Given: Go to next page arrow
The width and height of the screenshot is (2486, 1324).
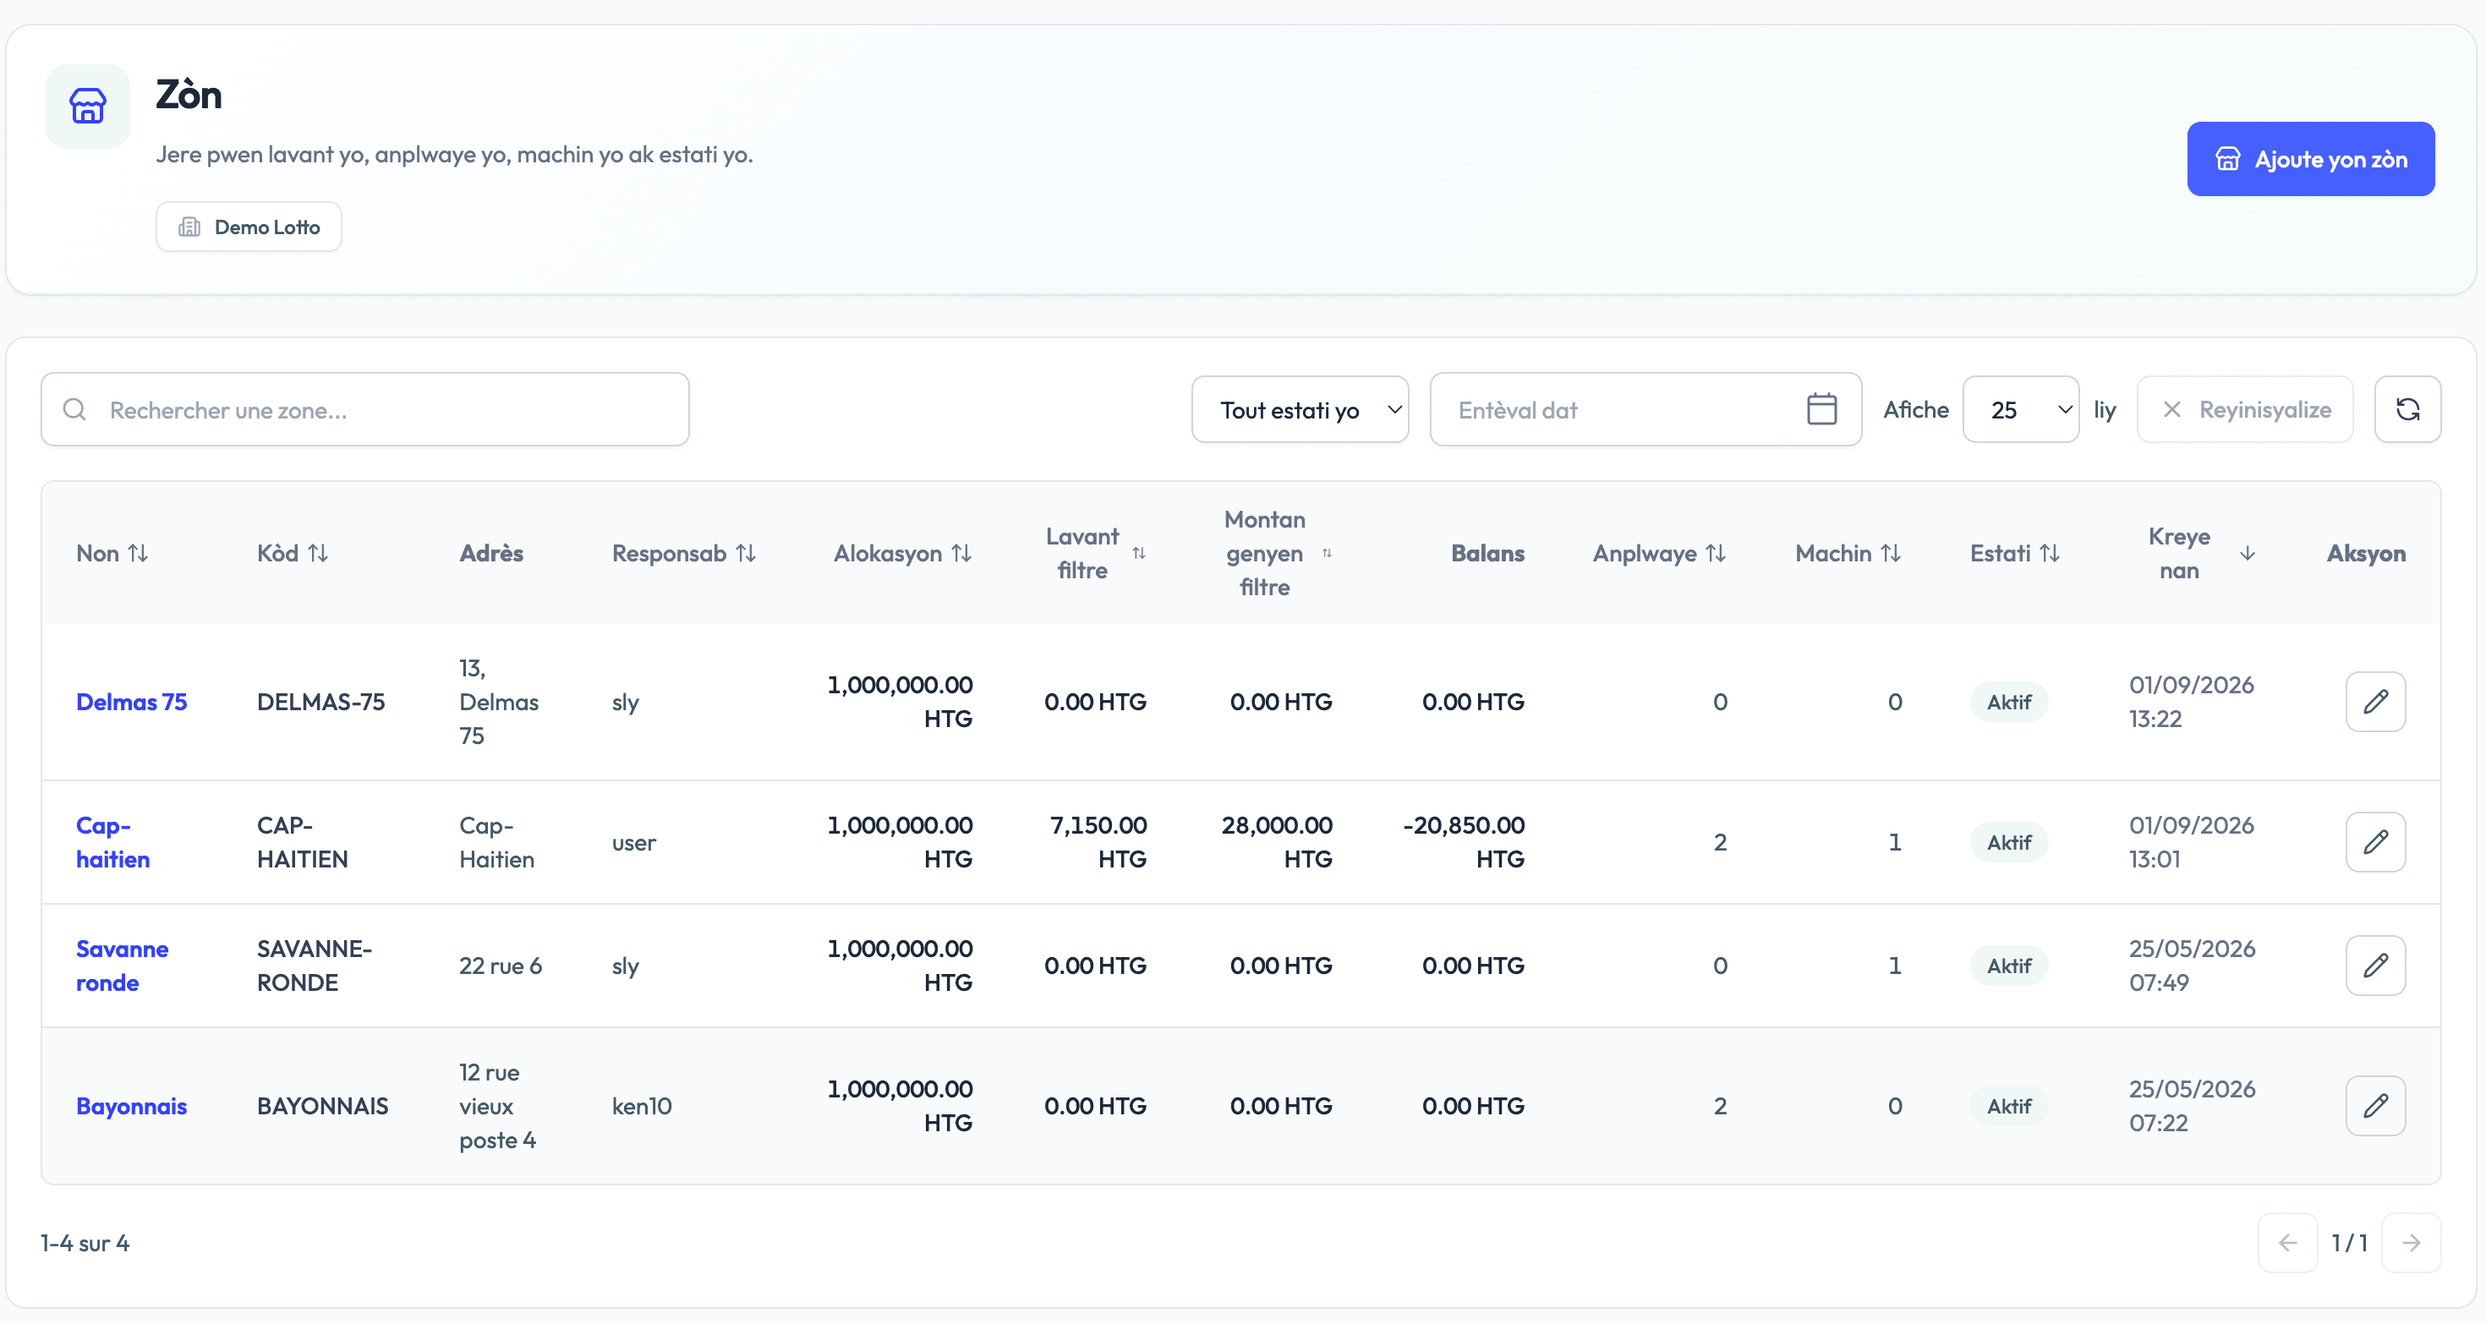Looking at the screenshot, I should [2411, 1243].
